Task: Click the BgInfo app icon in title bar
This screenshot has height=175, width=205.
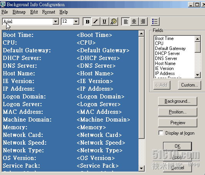Action: [3, 5]
